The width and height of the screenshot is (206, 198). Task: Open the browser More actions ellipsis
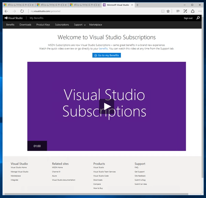coord(200,11)
